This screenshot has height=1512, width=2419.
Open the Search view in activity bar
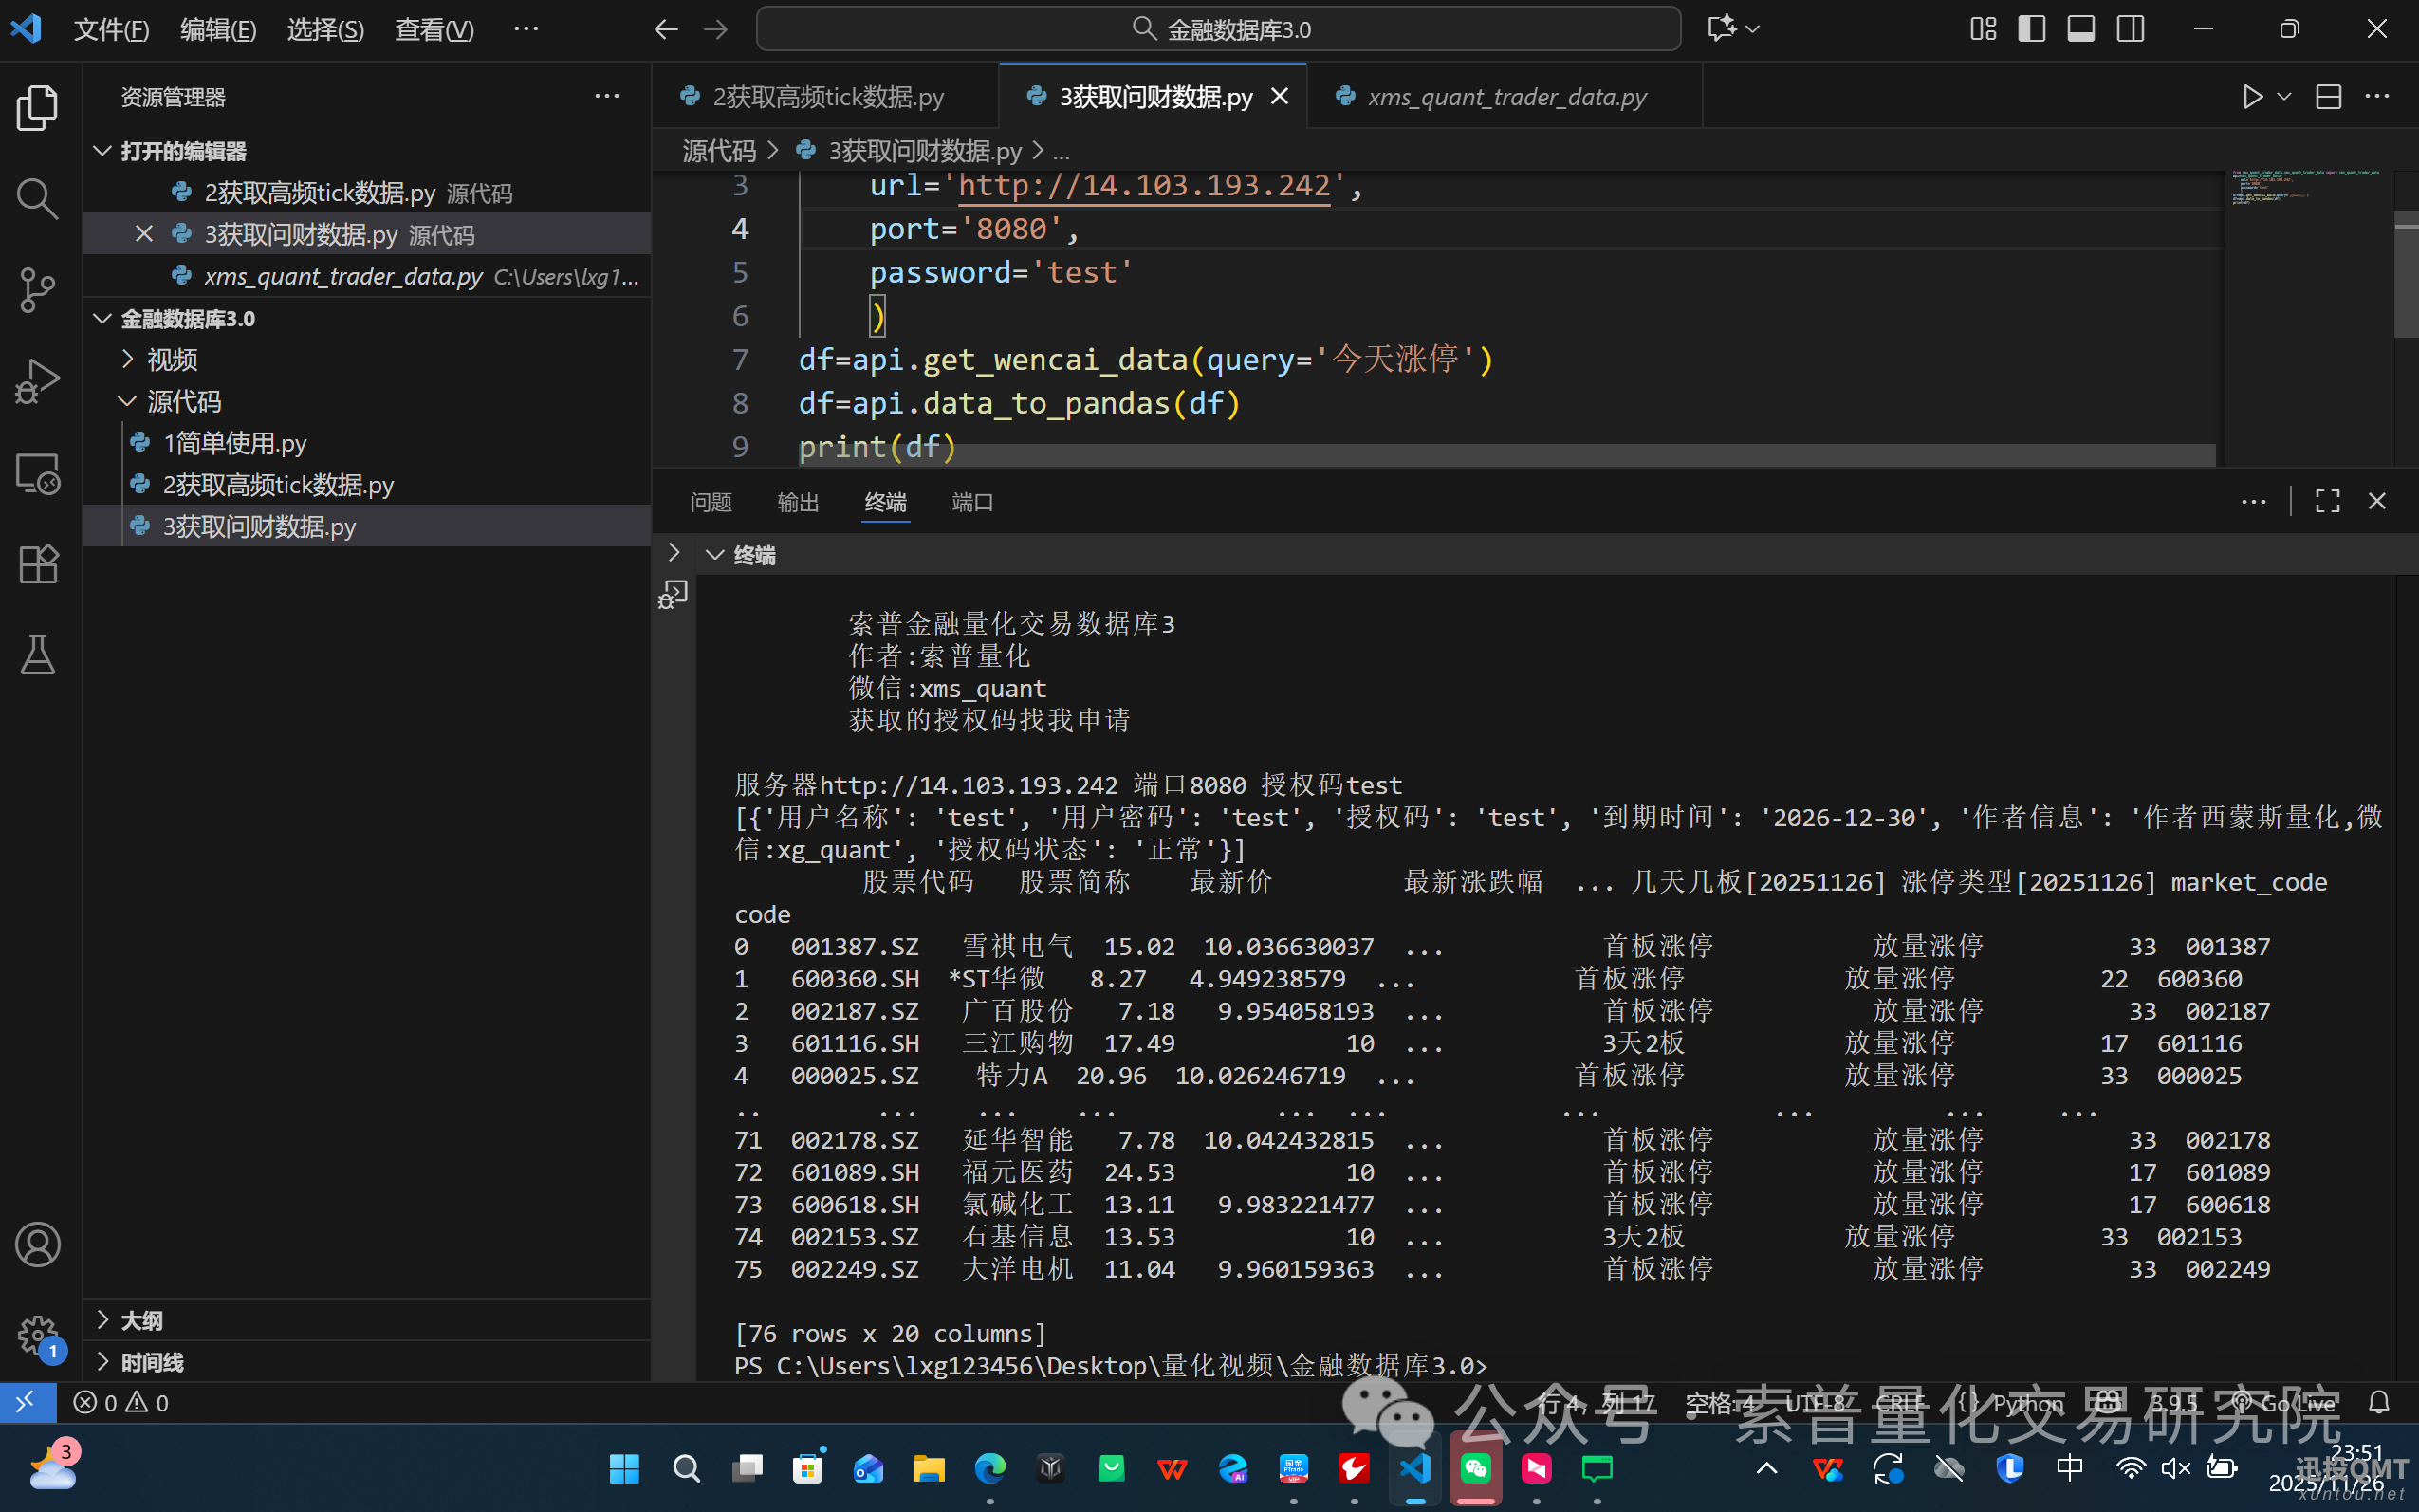[x=37, y=198]
